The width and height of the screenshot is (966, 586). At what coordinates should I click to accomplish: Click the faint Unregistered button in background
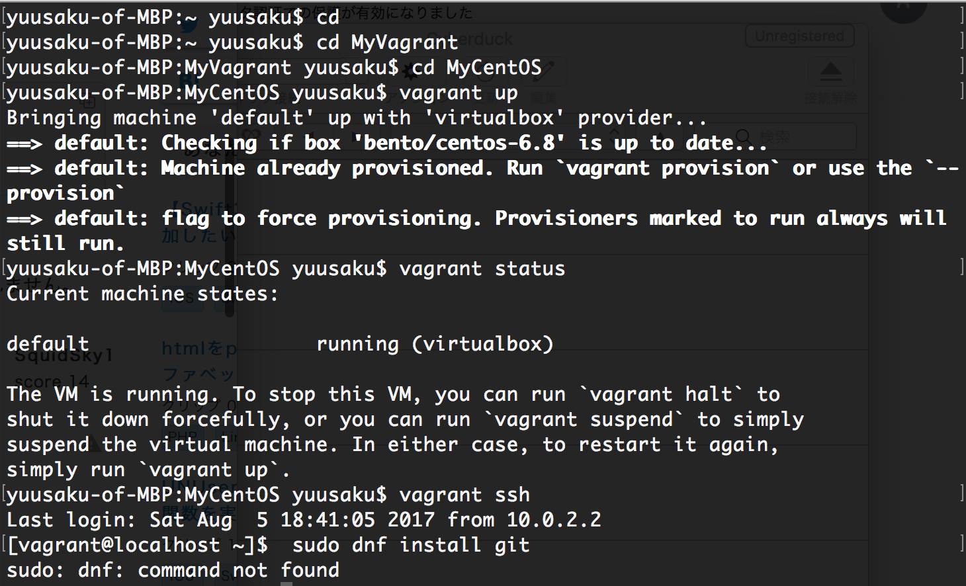tap(799, 36)
